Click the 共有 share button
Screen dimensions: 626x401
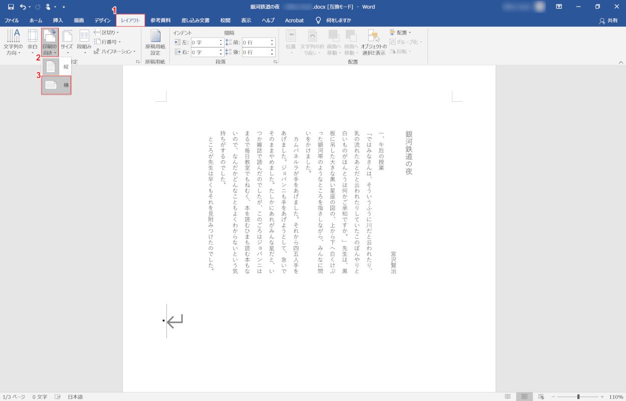pyautogui.click(x=609, y=21)
